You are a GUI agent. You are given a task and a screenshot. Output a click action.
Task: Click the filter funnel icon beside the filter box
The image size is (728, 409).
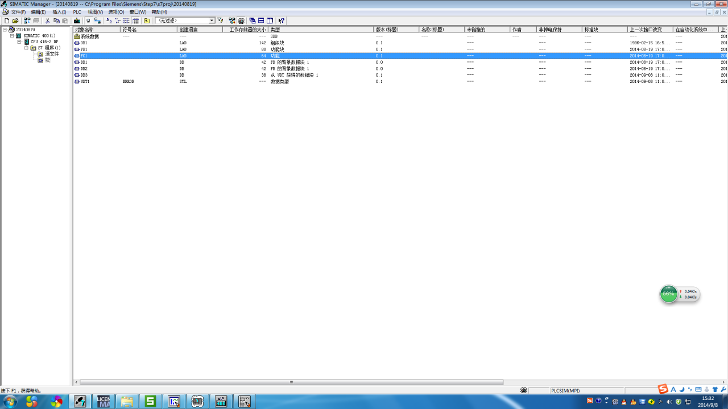221,20
